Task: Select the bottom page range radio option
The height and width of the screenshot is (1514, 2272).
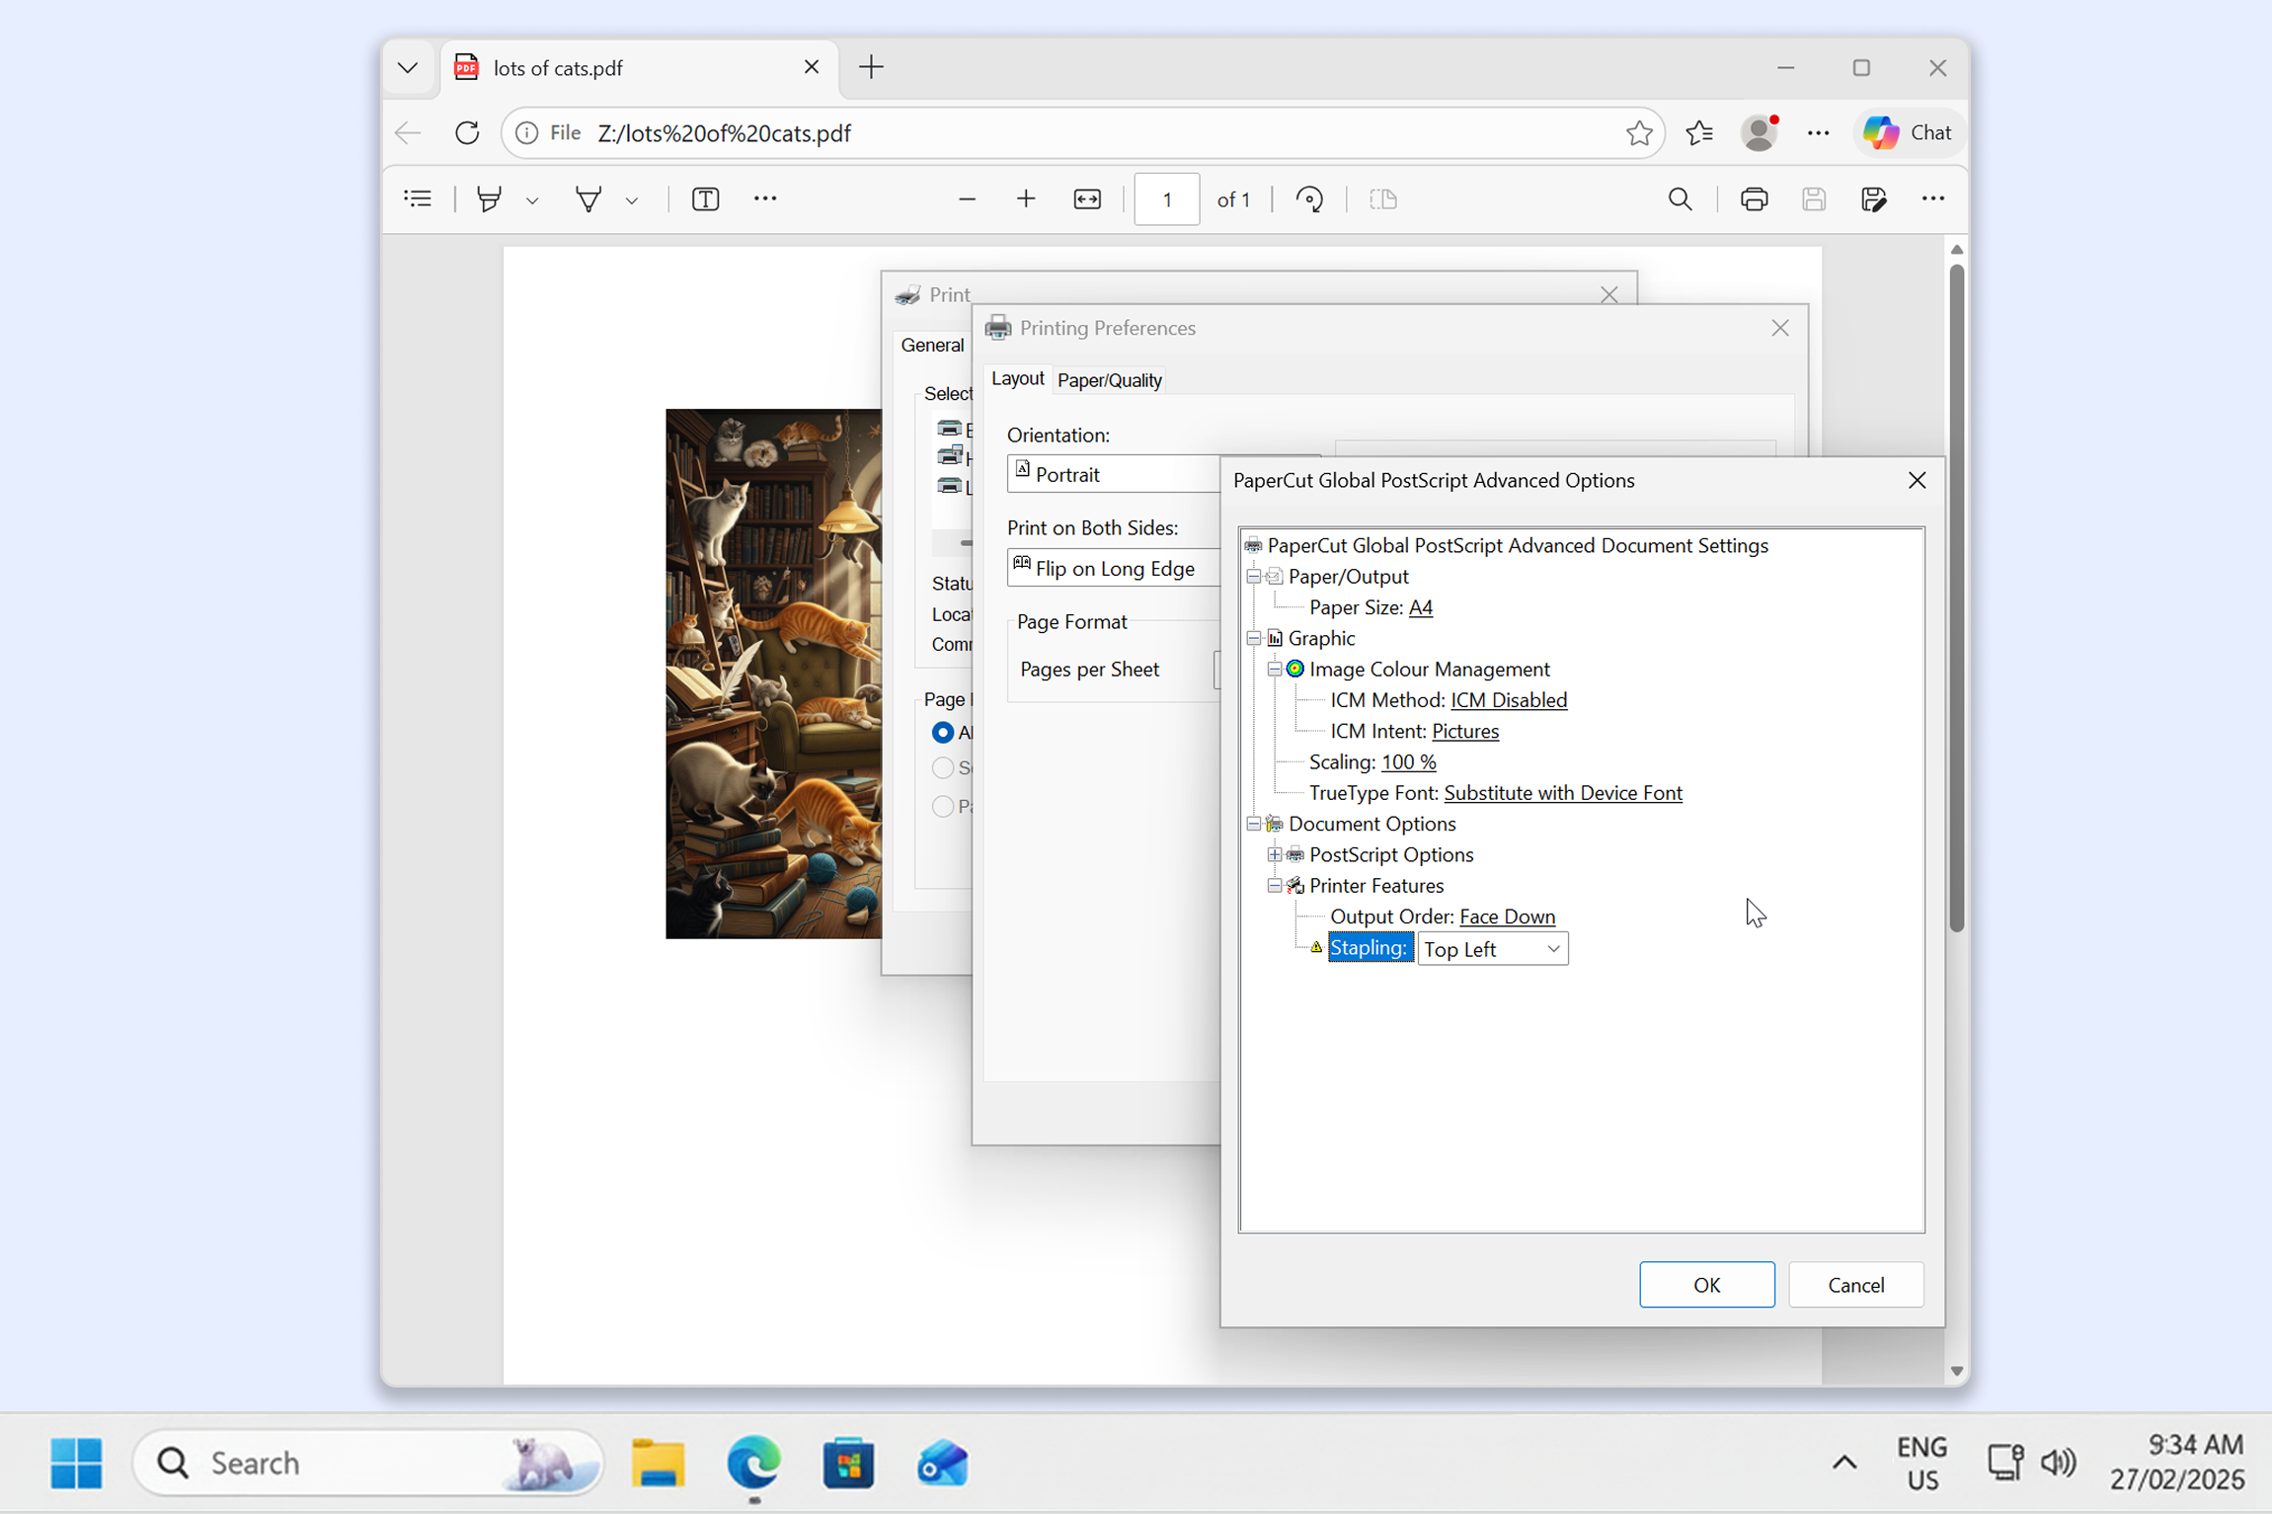Action: (942, 806)
